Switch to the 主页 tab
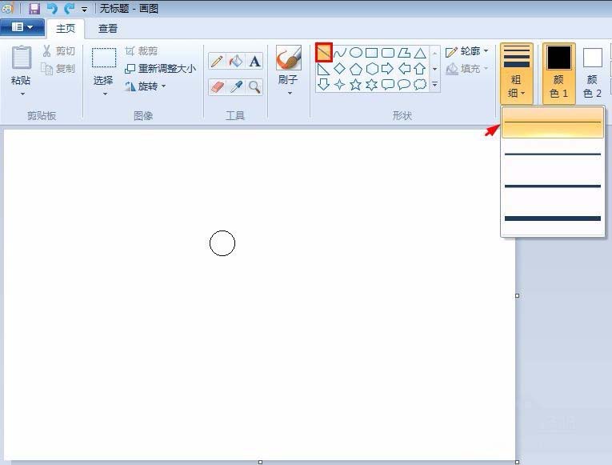The width and height of the screenshot is (612, 465). pyautogui.click(x=66, y=29)
